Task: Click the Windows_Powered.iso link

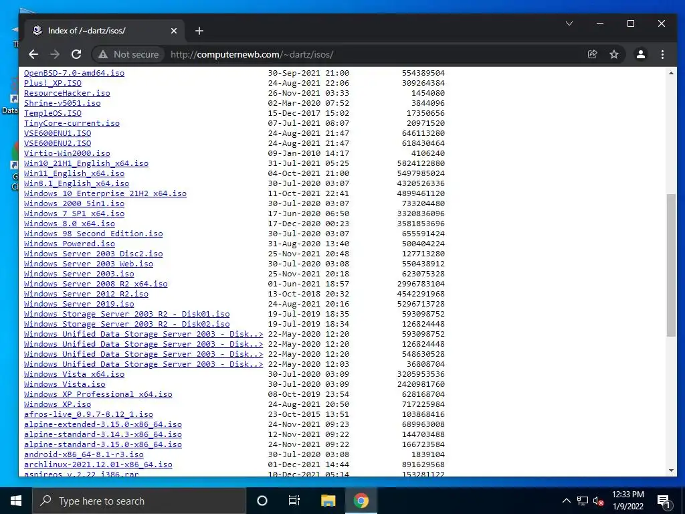Action: (69, 244)
